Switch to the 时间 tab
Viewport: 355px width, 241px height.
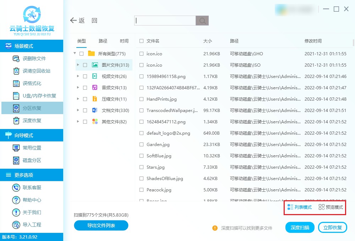(124, 41)
